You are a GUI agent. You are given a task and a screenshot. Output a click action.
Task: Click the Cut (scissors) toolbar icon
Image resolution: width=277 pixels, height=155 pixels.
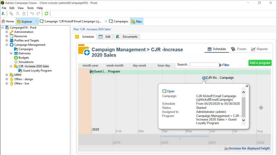[17, 14]
